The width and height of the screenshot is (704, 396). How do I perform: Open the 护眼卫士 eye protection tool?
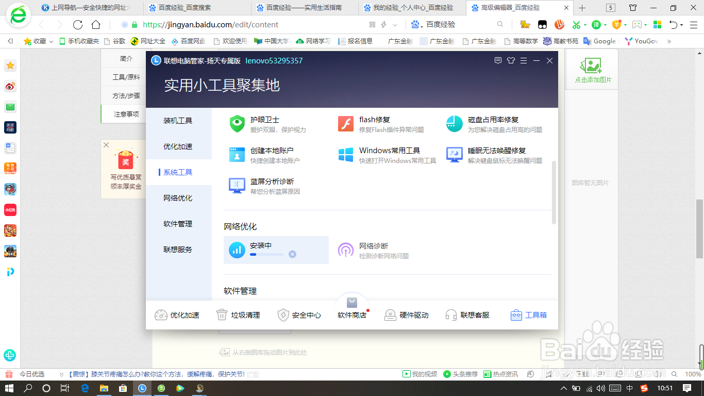coord(268,124)
